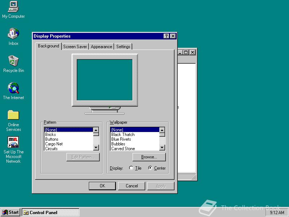The width and height of the screenshot is (289, 217).
Task: Select the Inbox desktop icon
Action: tap(13, 37)
